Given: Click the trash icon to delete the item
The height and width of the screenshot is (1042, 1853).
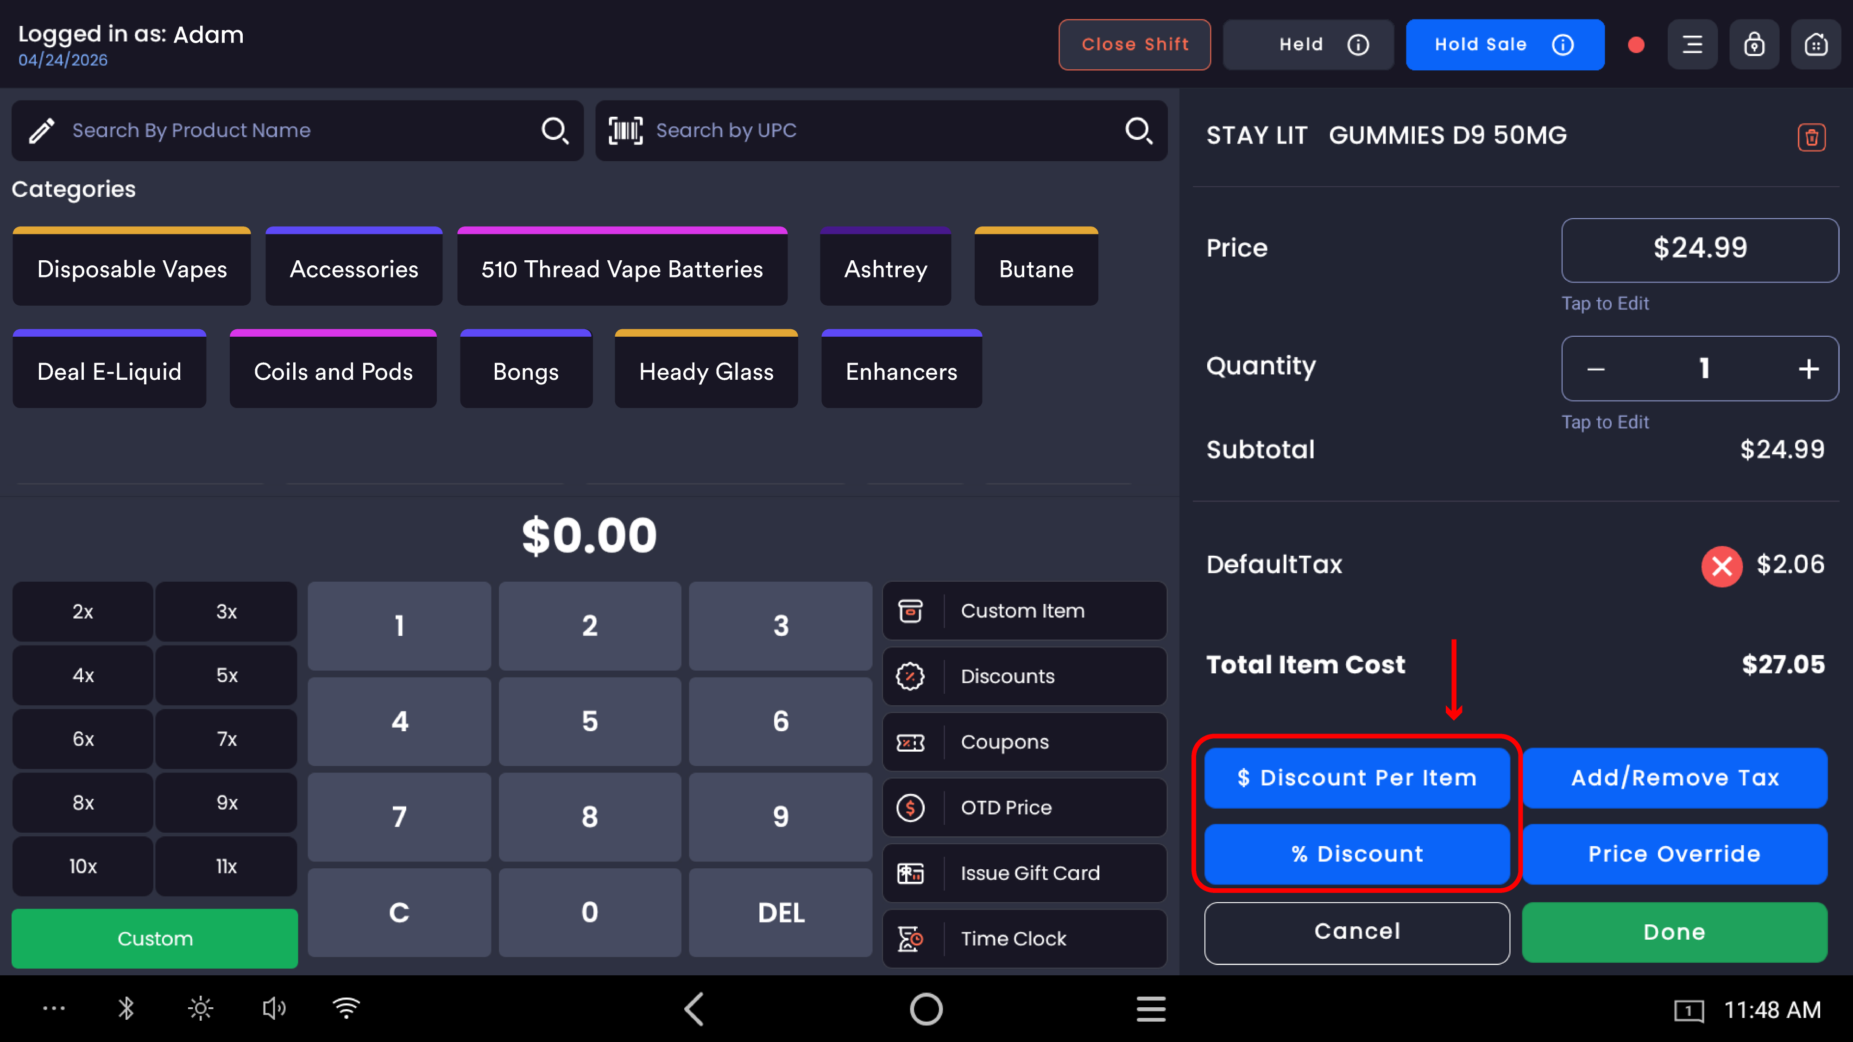Looking at the screenshot, I should (1811, 137).
